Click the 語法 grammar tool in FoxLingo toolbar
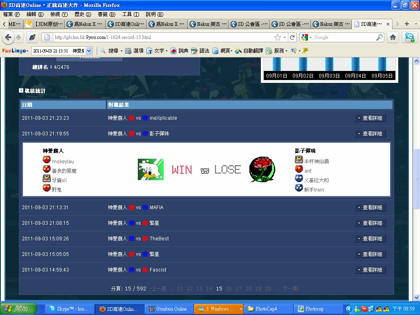Viewport: 420px width, 315px height. point(201,51)
